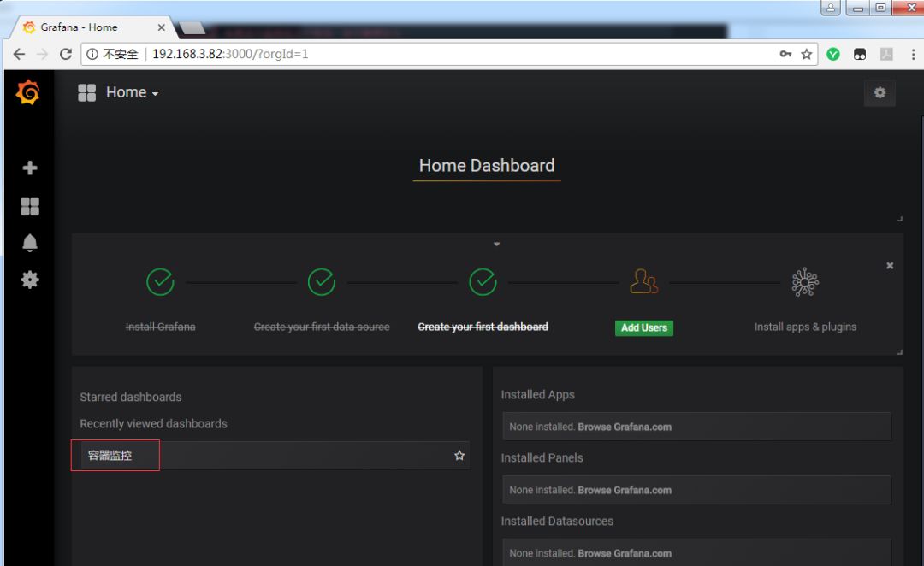Click the green Y extension icon

[x=833, y=54]
